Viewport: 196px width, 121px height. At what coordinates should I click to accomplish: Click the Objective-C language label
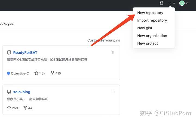click(x=20, y=74)
